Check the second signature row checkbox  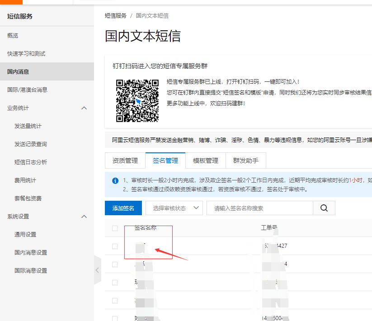click(x=115, y=264)
